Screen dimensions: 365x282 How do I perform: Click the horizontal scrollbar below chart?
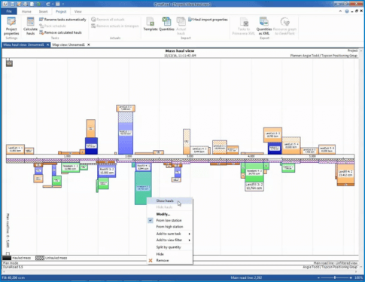pos(180,271)
